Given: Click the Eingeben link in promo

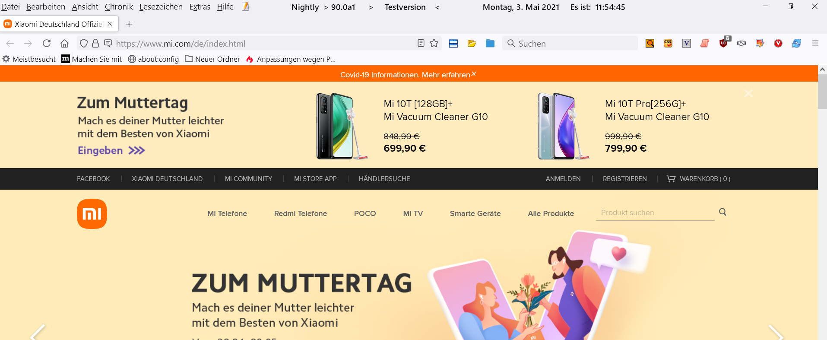Looking at the screenshot, I should (x=111, y=150).
